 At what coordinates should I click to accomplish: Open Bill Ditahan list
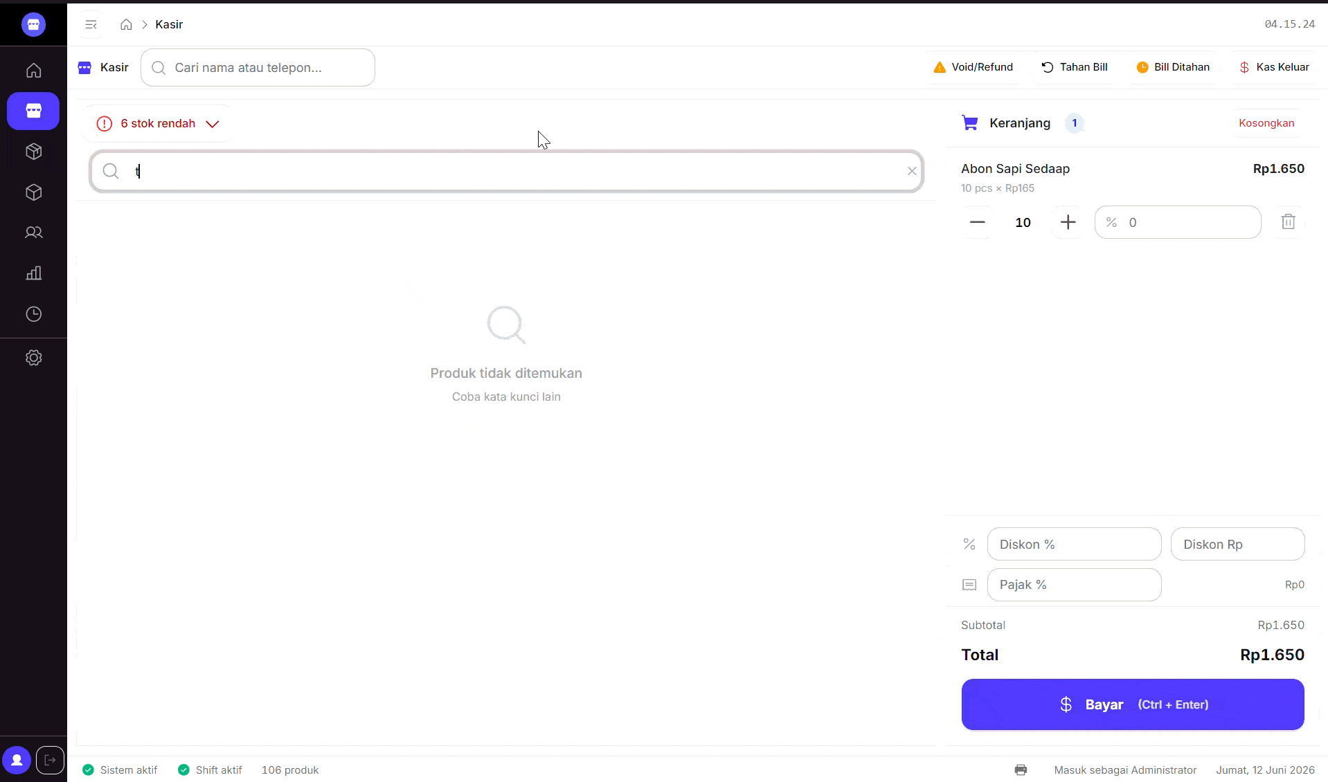tap(1173, 67)
